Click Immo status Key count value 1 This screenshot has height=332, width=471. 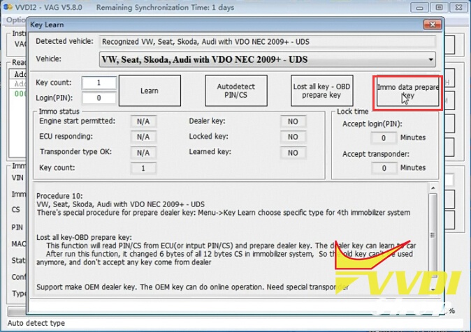point(143,168)
